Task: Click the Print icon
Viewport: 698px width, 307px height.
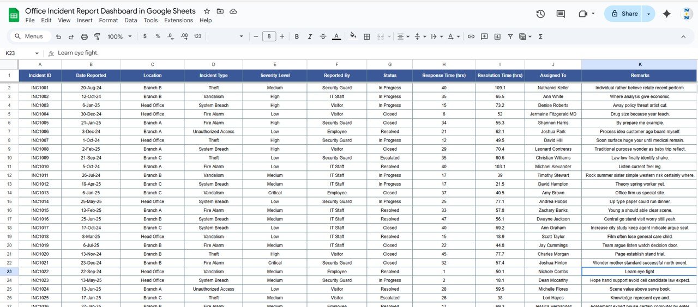Action: [84, 36]
